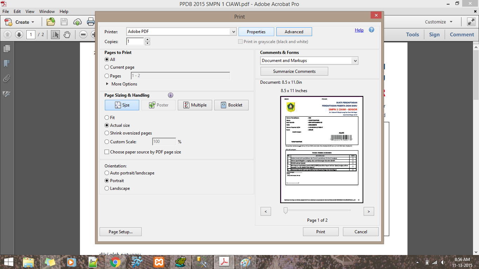Open the Printer dropdown

(234, 32)
